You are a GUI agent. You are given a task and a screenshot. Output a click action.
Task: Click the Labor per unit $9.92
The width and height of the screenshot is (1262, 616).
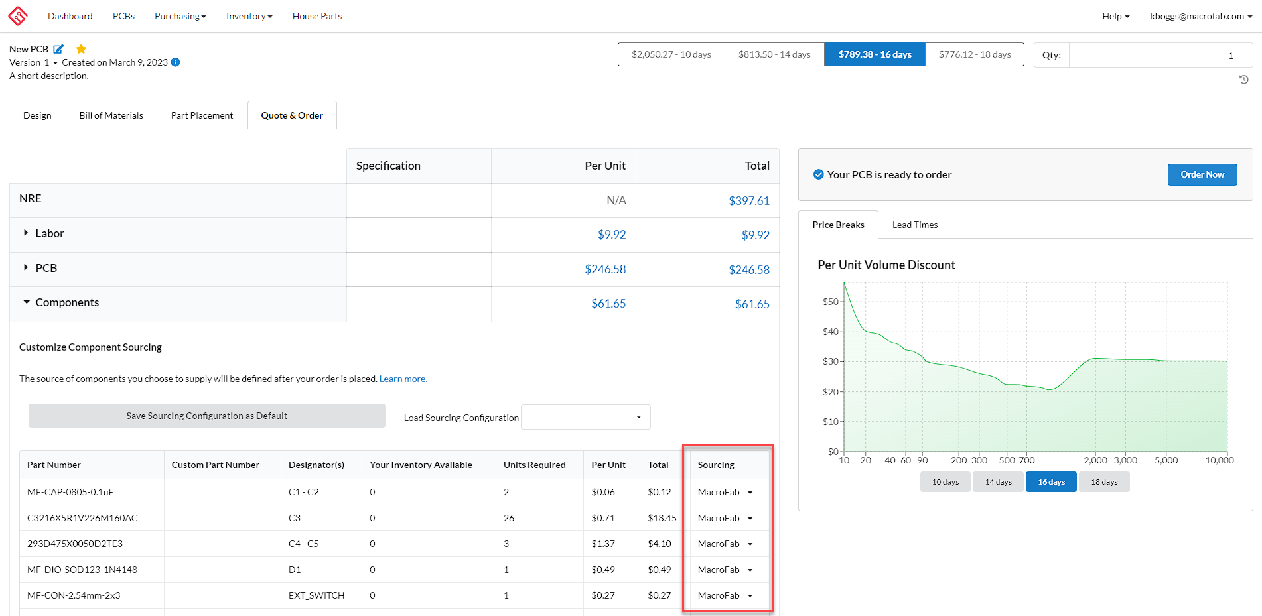(x=612, y=235)
